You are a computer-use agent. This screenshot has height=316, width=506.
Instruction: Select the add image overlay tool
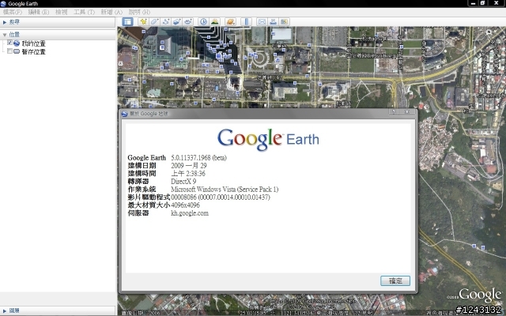coord(176,21)
